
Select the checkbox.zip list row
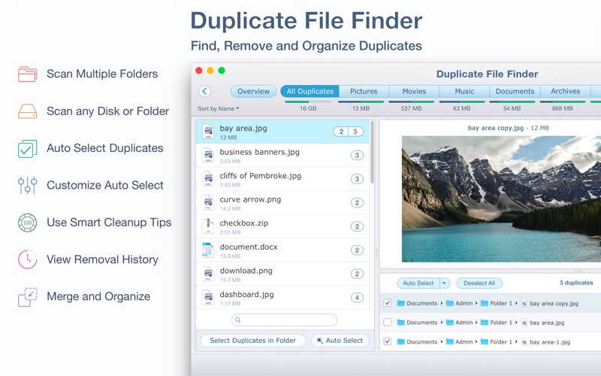tap(283, 226)
